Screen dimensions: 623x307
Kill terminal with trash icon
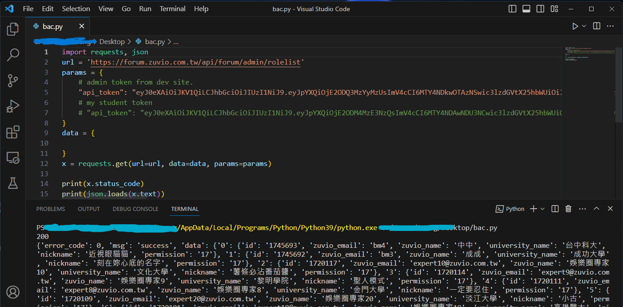[x=568, y=209]
